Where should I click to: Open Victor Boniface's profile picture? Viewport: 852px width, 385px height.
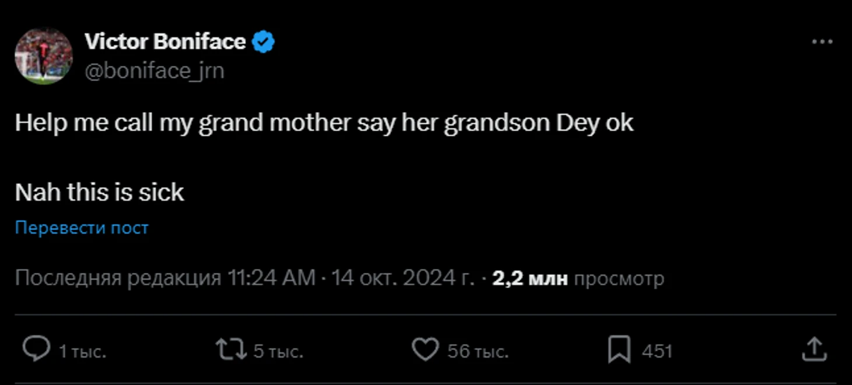(44, 56)
